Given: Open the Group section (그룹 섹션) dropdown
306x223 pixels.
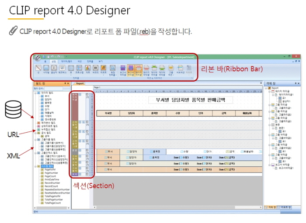Looking at the screenshot, I should point(171,71).
